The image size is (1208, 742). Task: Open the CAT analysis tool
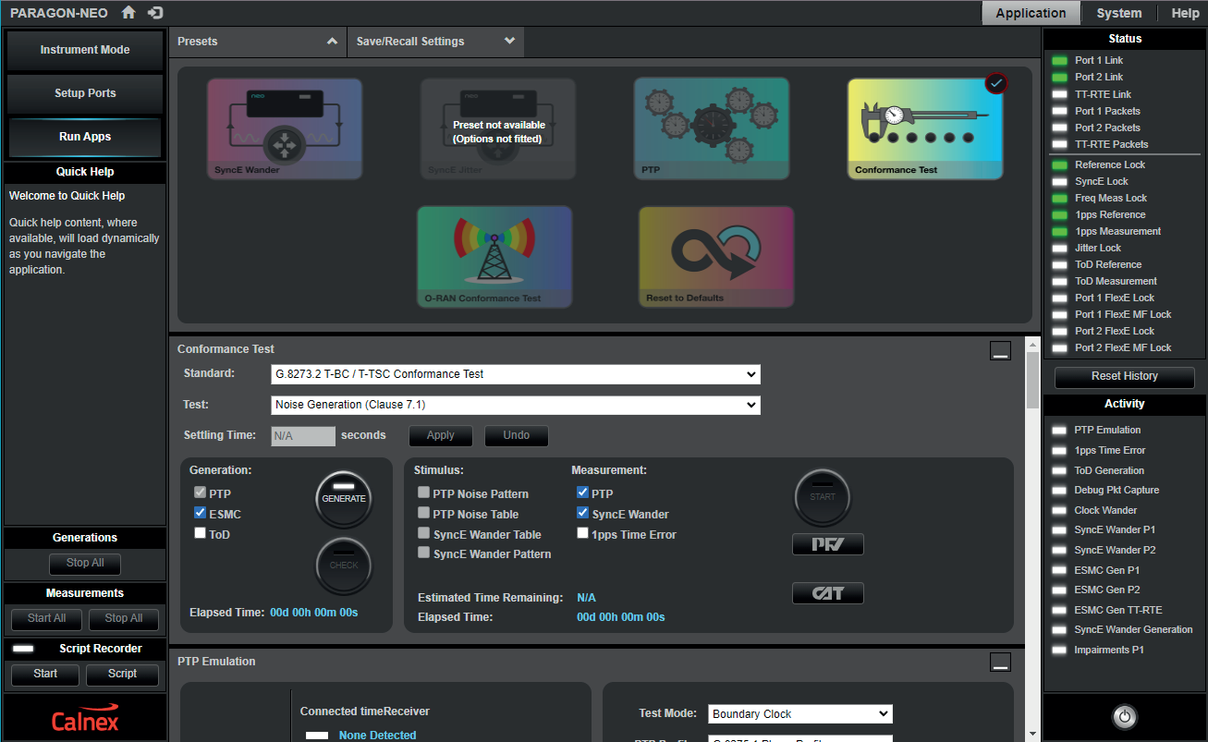pyautogui.click(x=827, y=593)
